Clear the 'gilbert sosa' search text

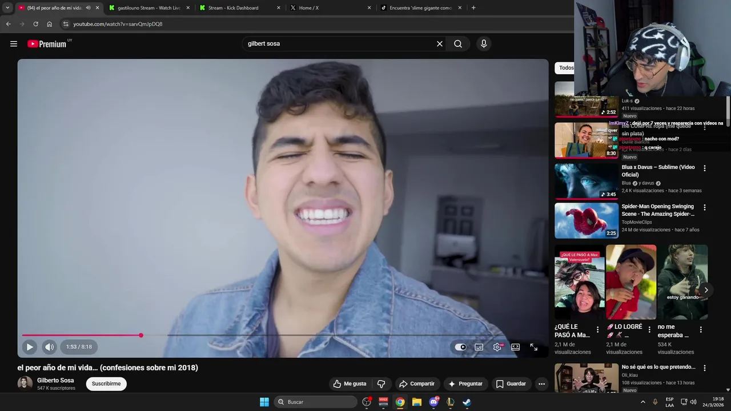[440, 44]
